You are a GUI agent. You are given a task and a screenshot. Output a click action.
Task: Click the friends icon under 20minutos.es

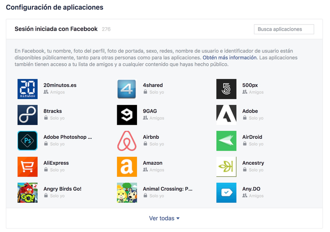(x=46, y=92)
